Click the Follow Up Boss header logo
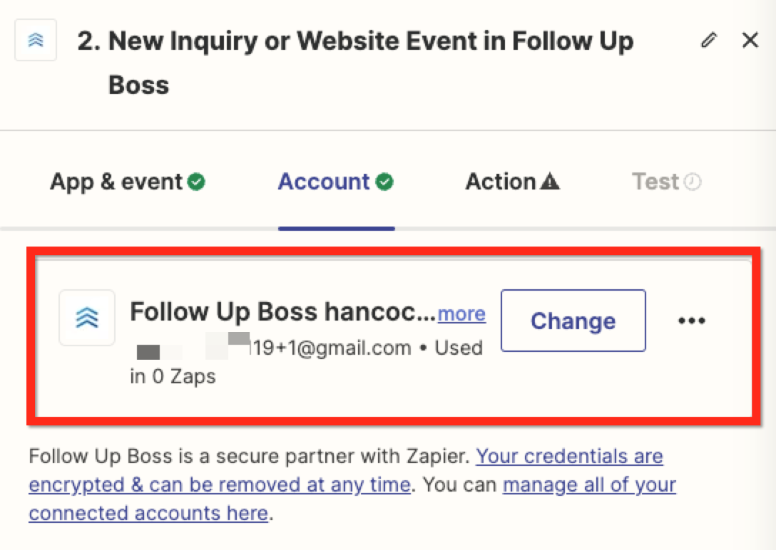Viewport: 776px width, 550px height. tap(36, 40)
